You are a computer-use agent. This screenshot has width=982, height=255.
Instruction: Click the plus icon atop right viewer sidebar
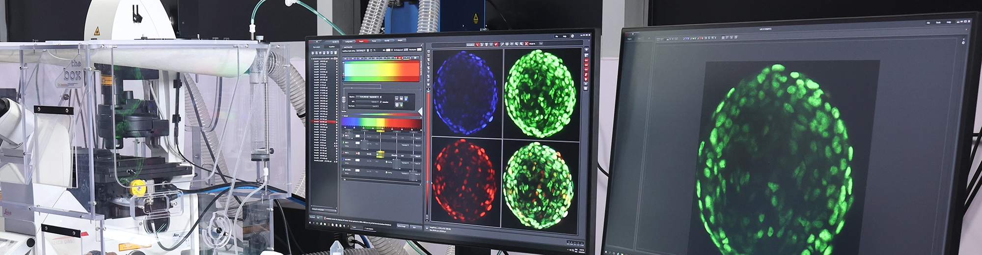point(586,50)
